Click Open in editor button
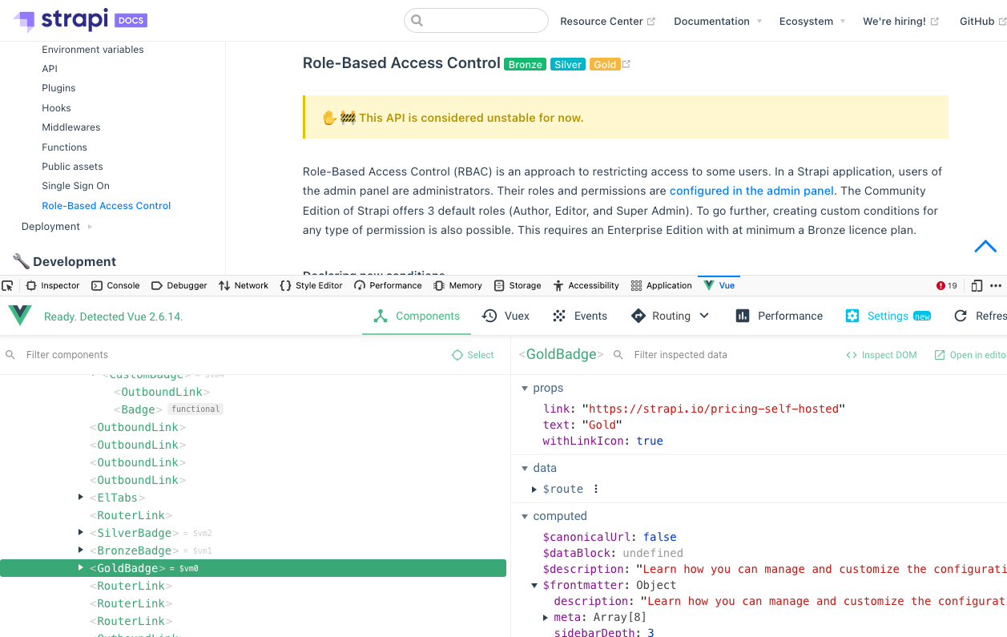This screenshot has width=1007, height=637. [970, 355]
